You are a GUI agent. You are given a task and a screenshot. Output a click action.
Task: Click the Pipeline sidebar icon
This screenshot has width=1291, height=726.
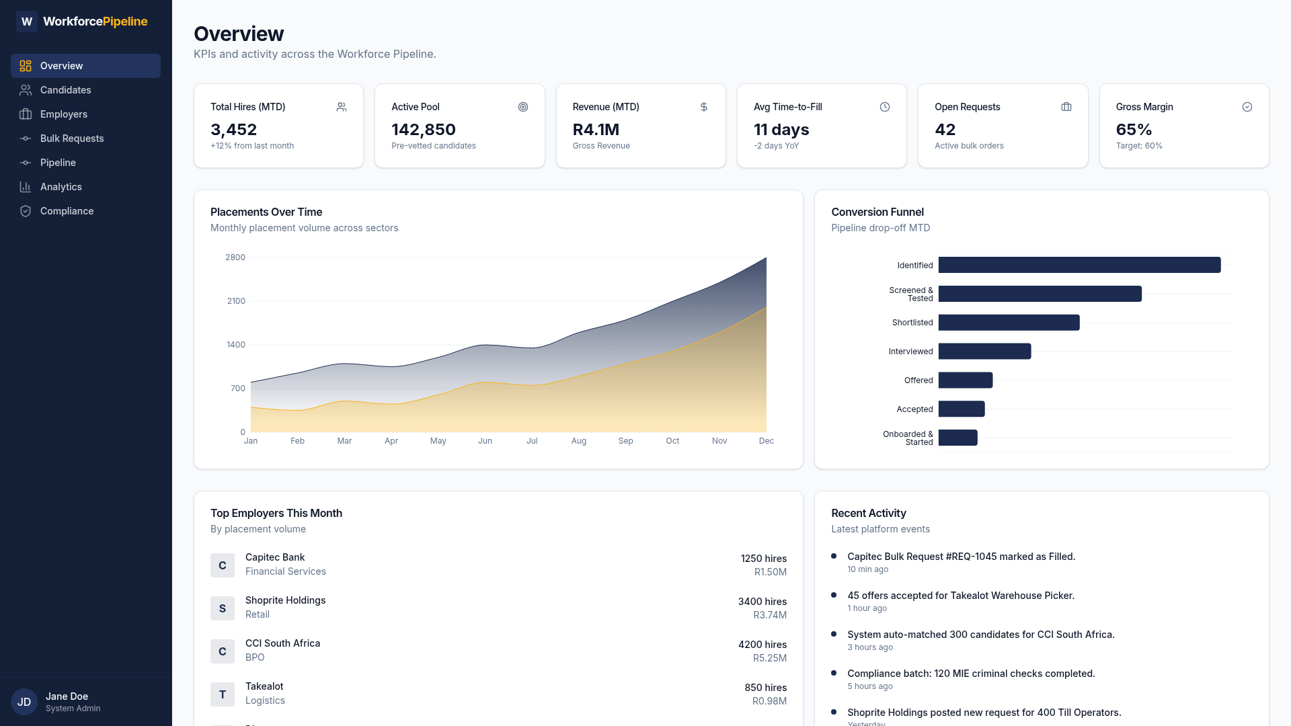tap(26, 163)
